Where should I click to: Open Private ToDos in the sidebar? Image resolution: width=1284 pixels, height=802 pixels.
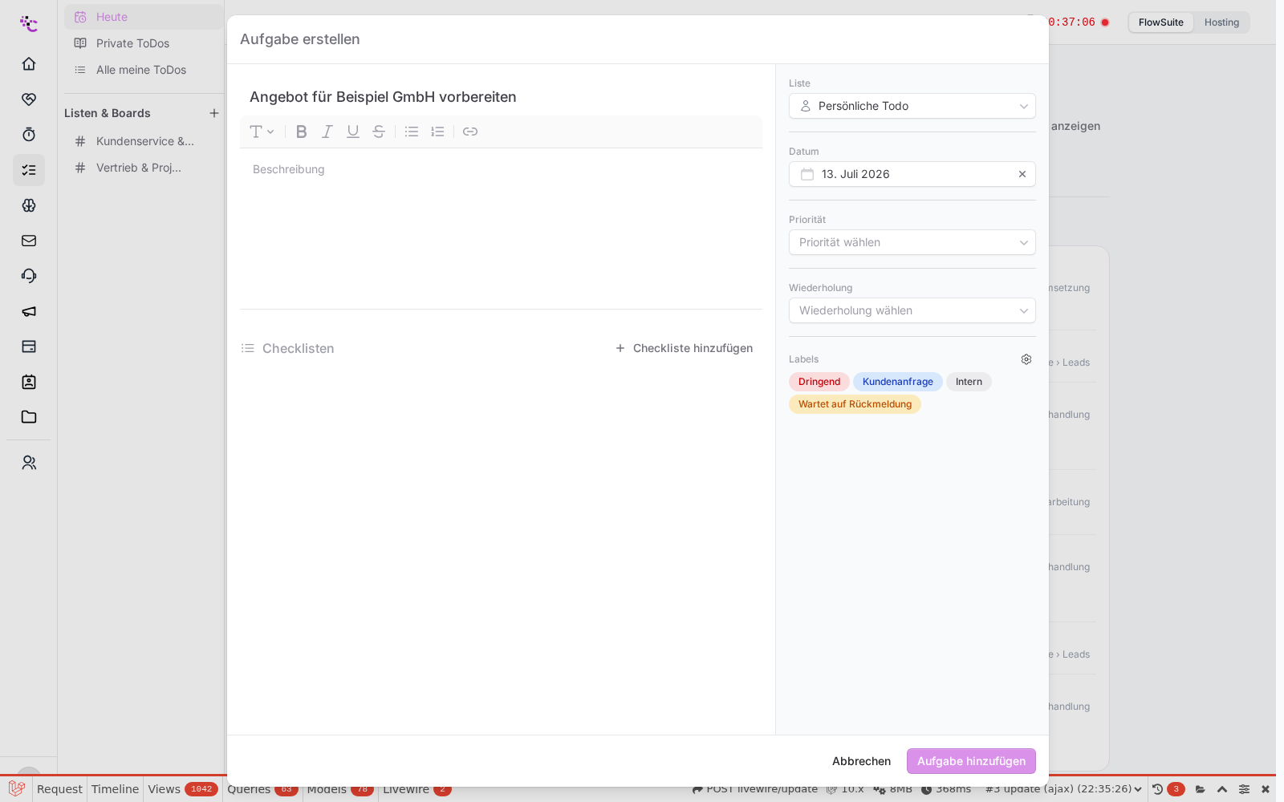pos(144,43)
